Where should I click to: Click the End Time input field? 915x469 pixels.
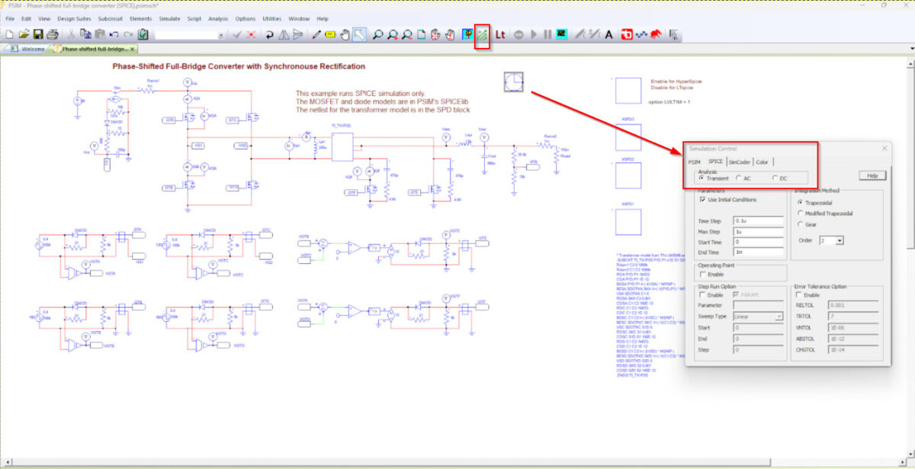[758, 252]
